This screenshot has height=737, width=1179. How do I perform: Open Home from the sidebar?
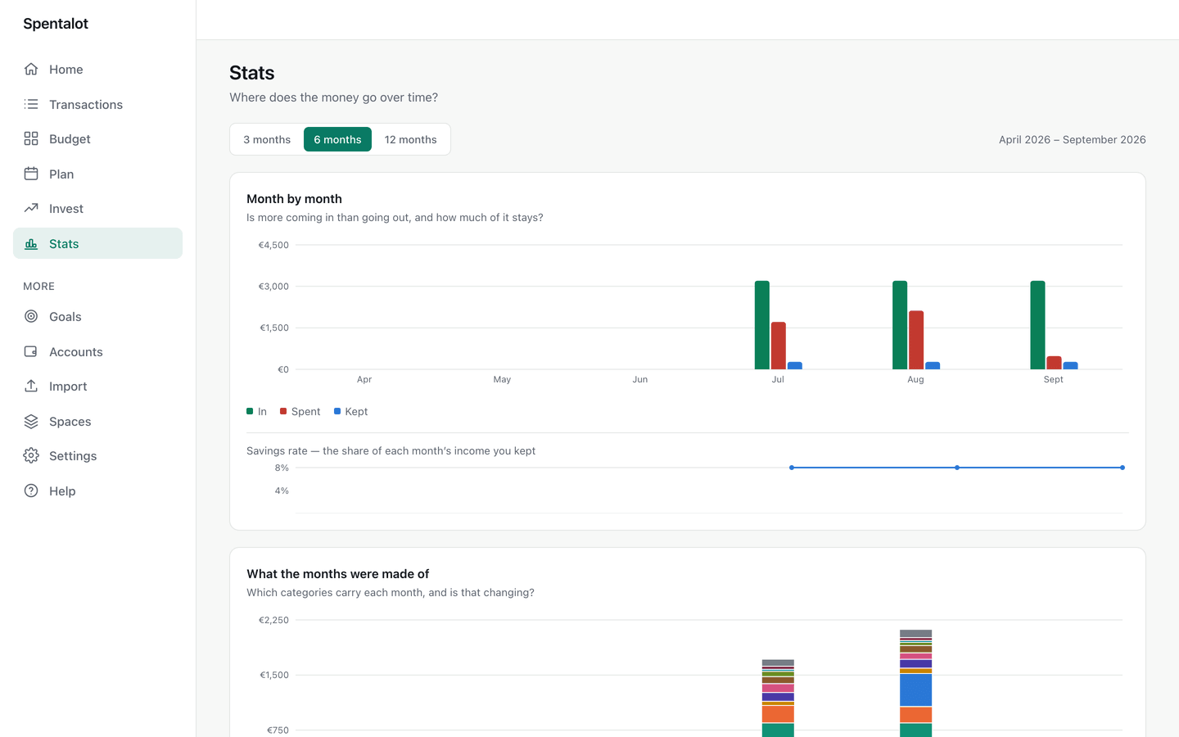(97, 70)
